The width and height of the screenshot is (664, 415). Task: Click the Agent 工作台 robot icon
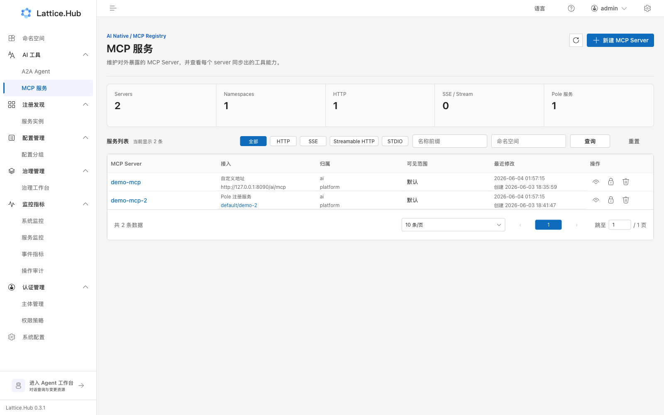[x=18, y=386]
